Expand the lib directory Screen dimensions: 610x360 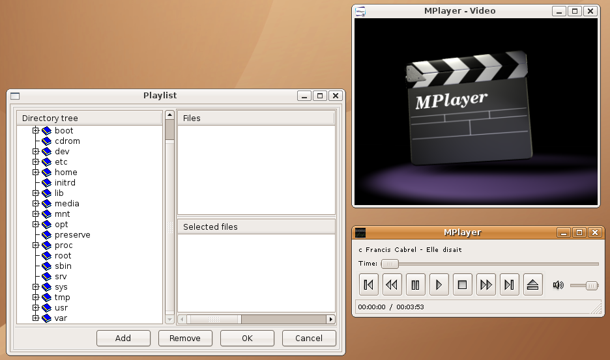[x=35, y=193]
